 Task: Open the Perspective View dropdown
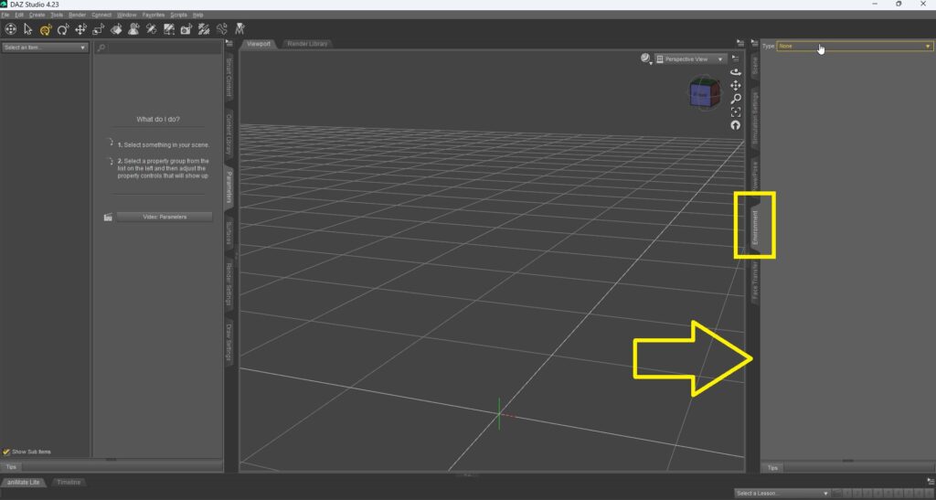pyautogui.click(x=691, y=59)
